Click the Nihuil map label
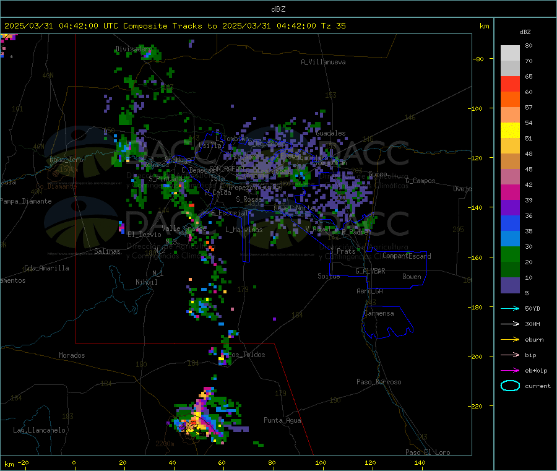The image size is (557, 471). point(147,282)
